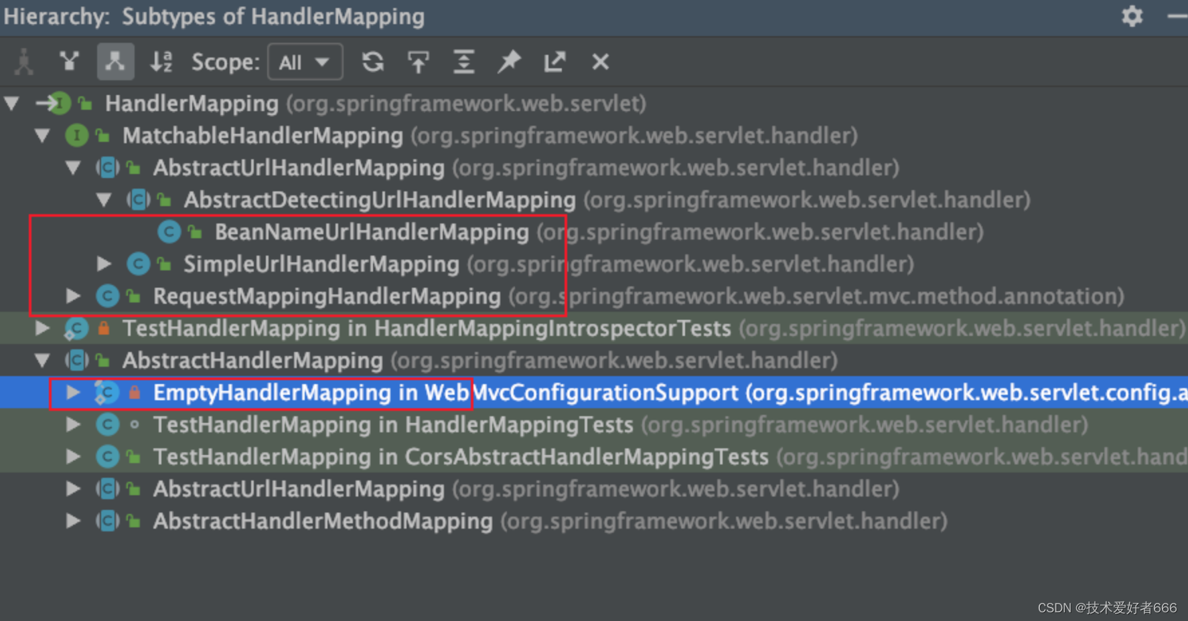Click public visibility icon on BeanNameUrlHandlerMapping
Screen dimensions: 1188x621
click(x=196, y=232)
